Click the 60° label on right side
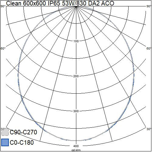Image resolution: width=152 pixels, height=152 pixels. pyautogui.click(x=149, y=49)
